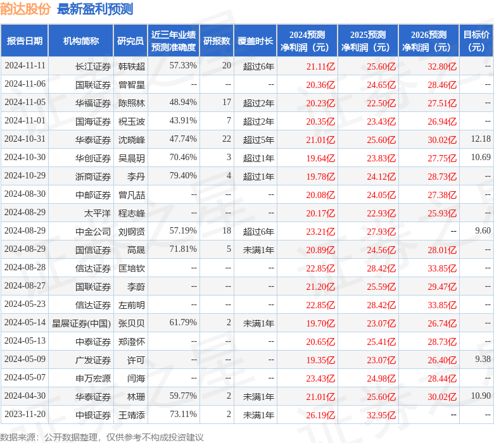Screen dimensions: 494x443
Task: Click researcher name 张贝贝
Action: 132,323
